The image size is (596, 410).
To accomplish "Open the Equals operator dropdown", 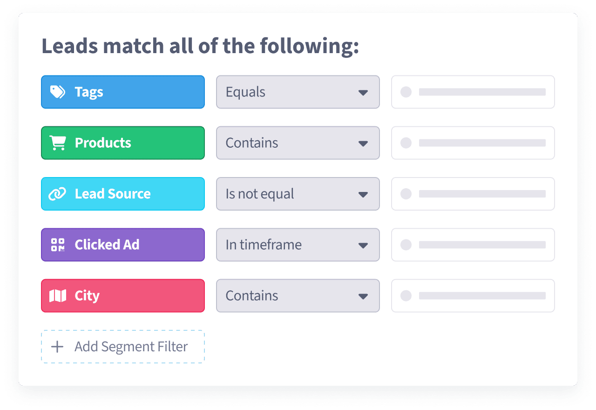I will click(x=298, y=92).
